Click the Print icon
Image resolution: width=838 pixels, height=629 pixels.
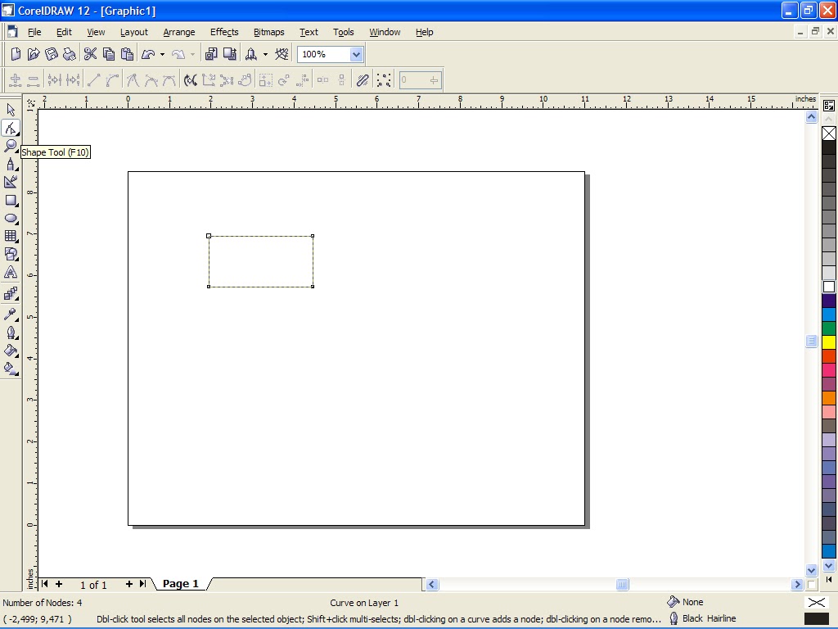(x=70, y=54)
